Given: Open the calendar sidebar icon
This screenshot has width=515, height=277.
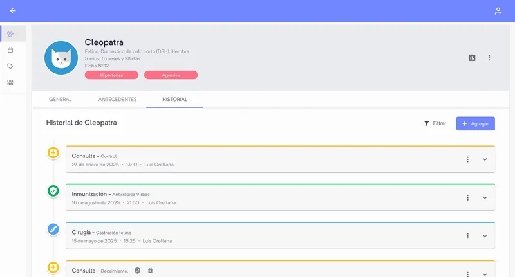Looking at the screenshot, I should (x=10, y=50).
